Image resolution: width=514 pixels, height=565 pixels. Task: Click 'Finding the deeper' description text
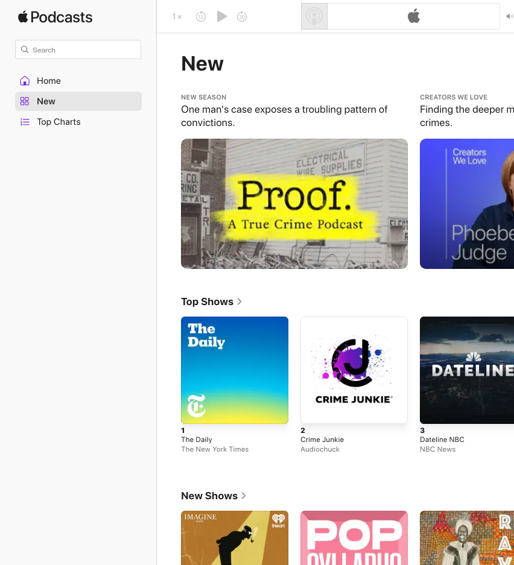coord(467,116)
